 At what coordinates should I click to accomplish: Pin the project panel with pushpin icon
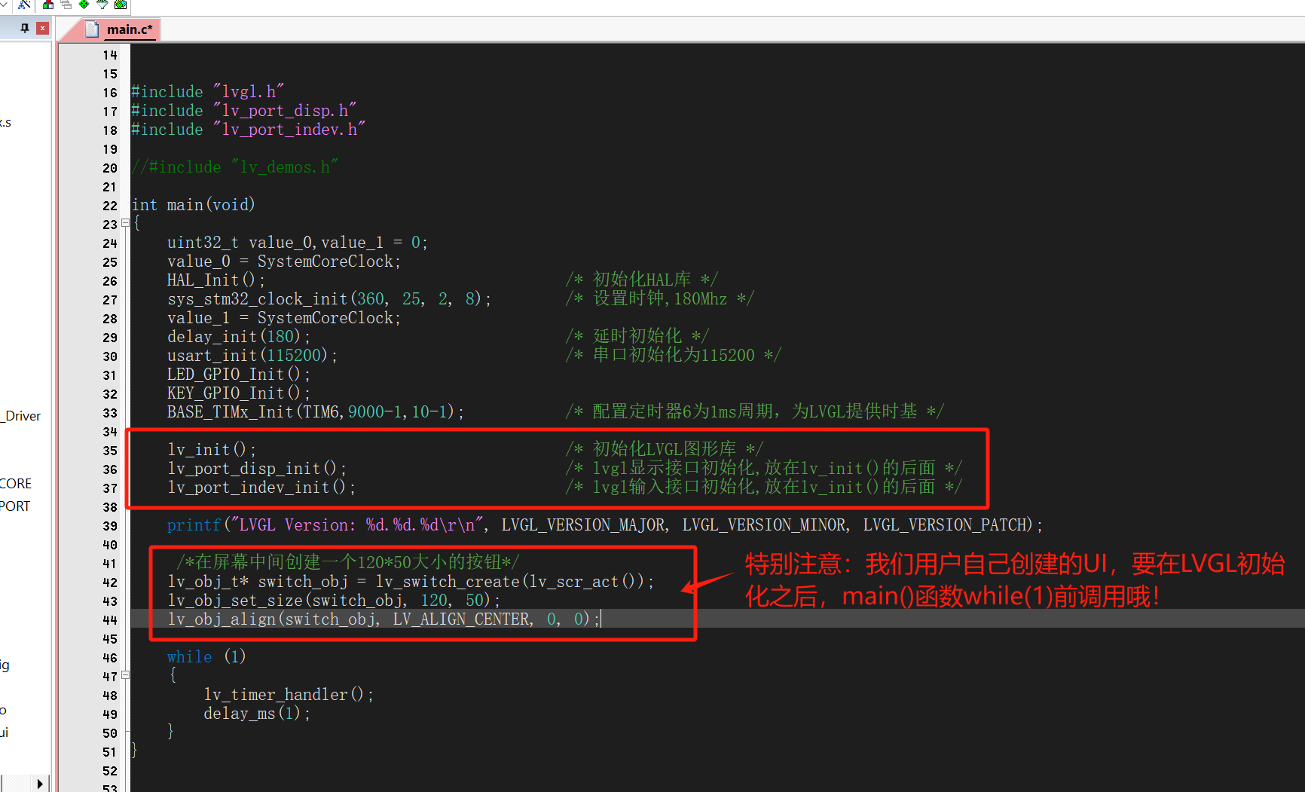pyautogui.click(x=25, y=28)
